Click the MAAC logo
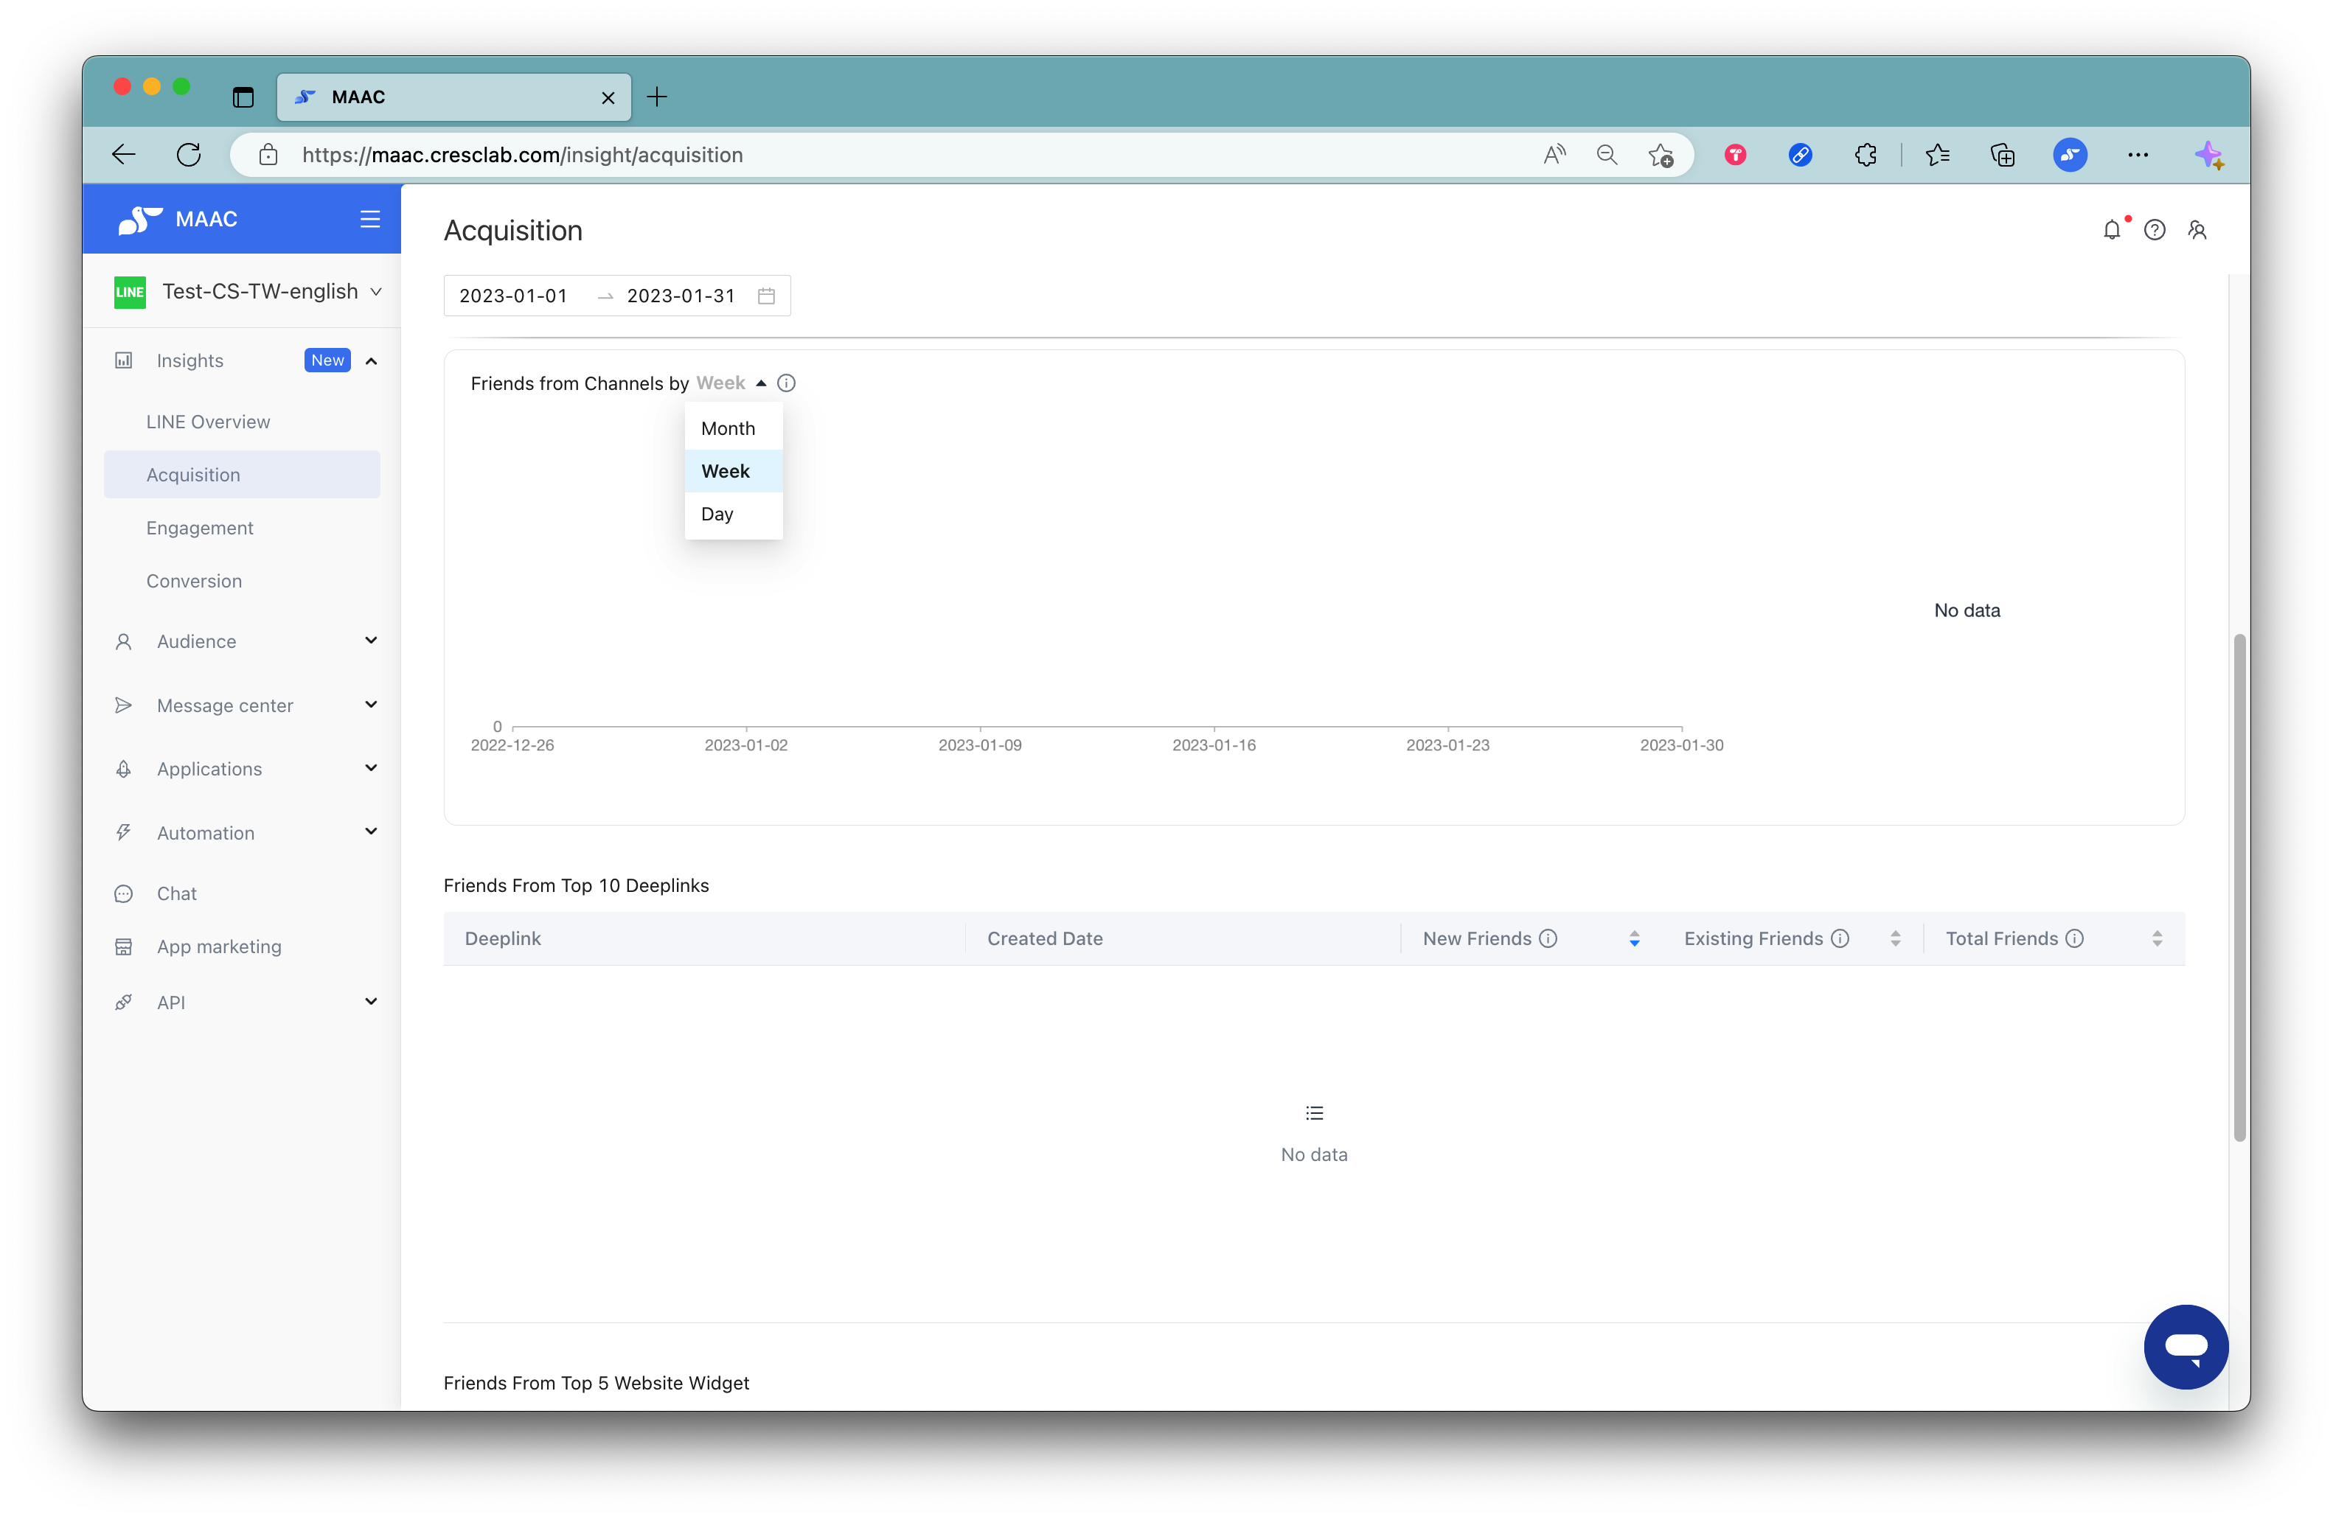Screen dimensions: 2333x1520 tap(178, 218)
